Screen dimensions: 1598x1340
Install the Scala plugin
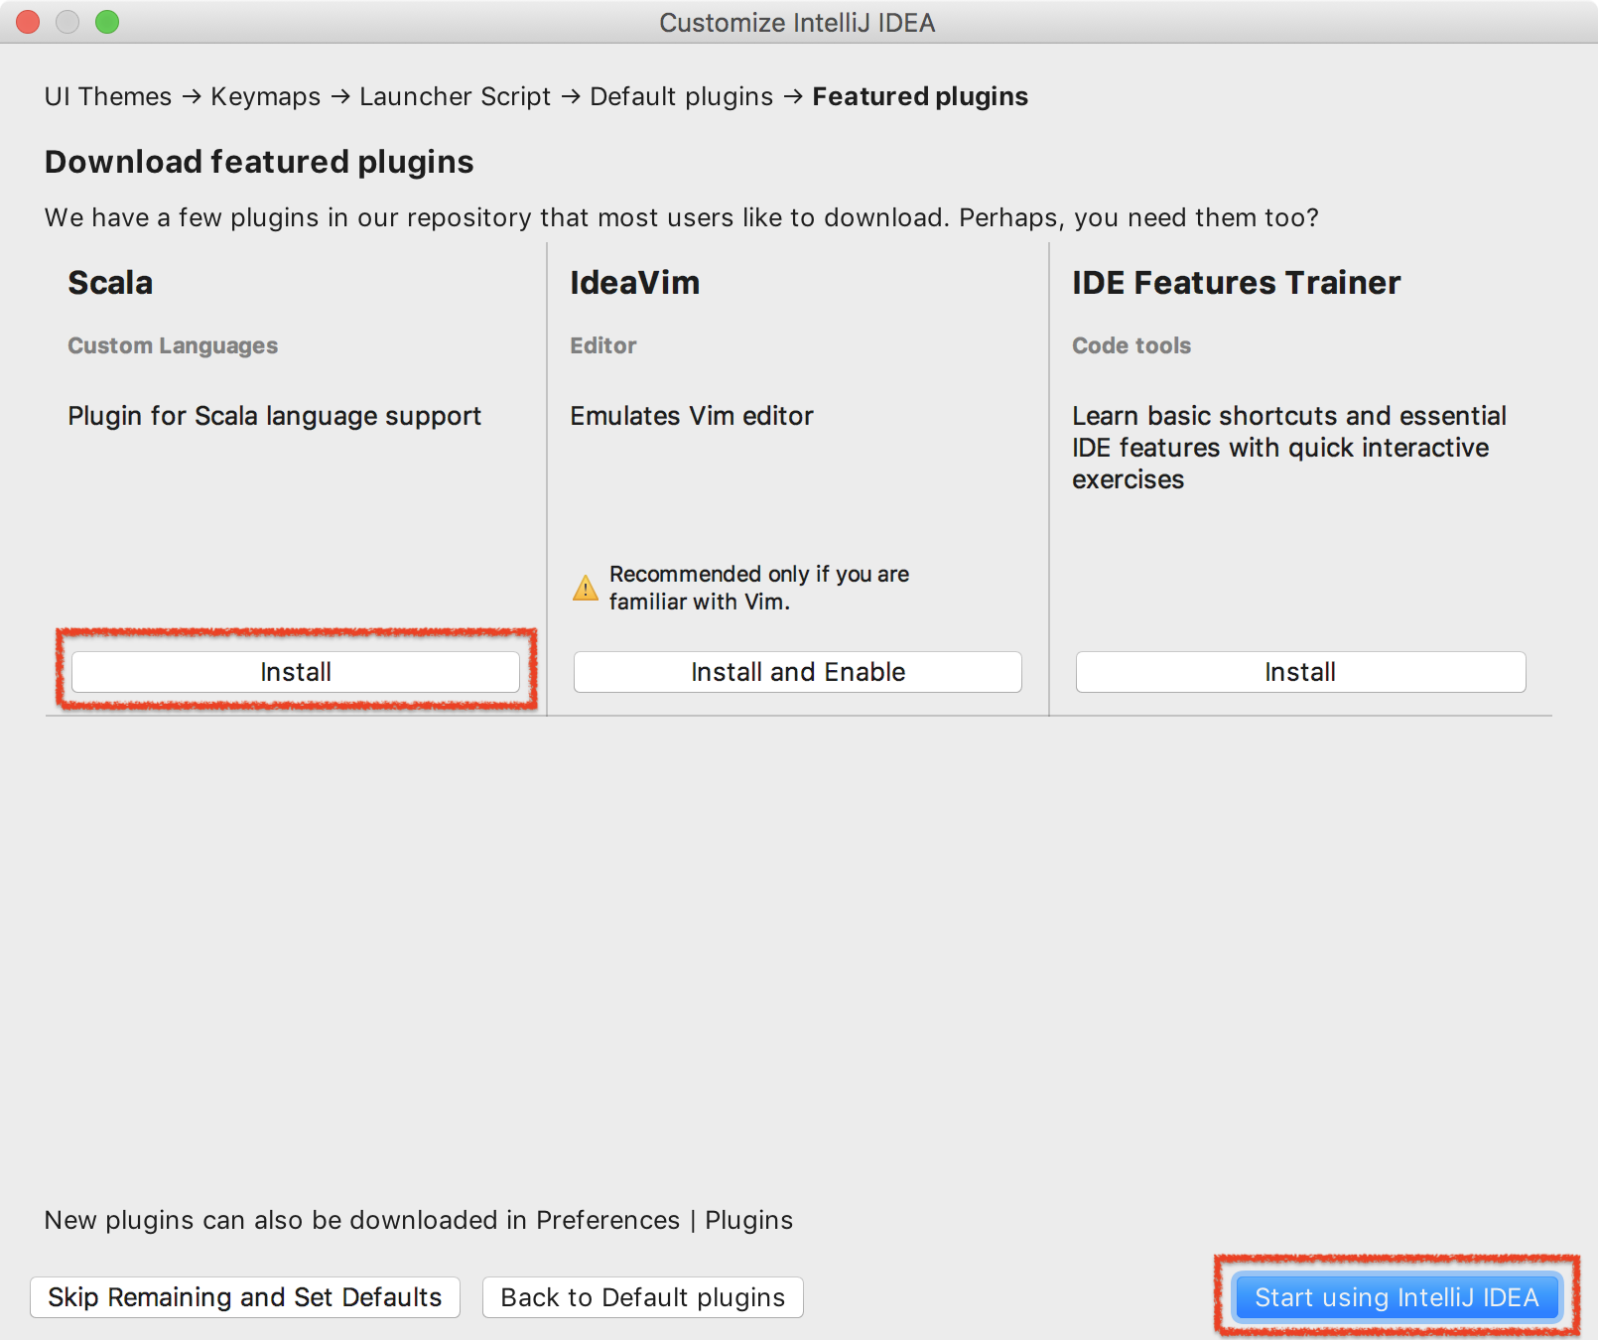pyautogui.click(x=296, y=672)
